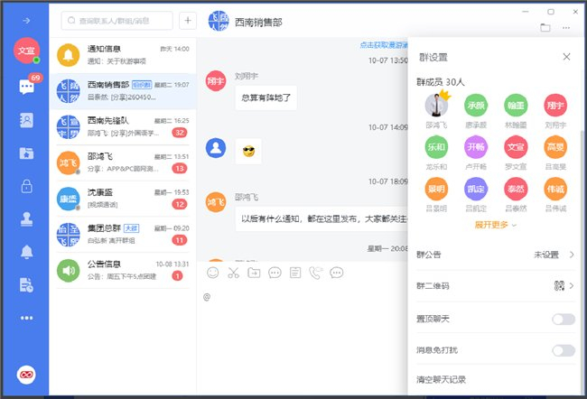587x399 pixels.
Task: Click the red 32 unread badge
Action: pos(180,133)
